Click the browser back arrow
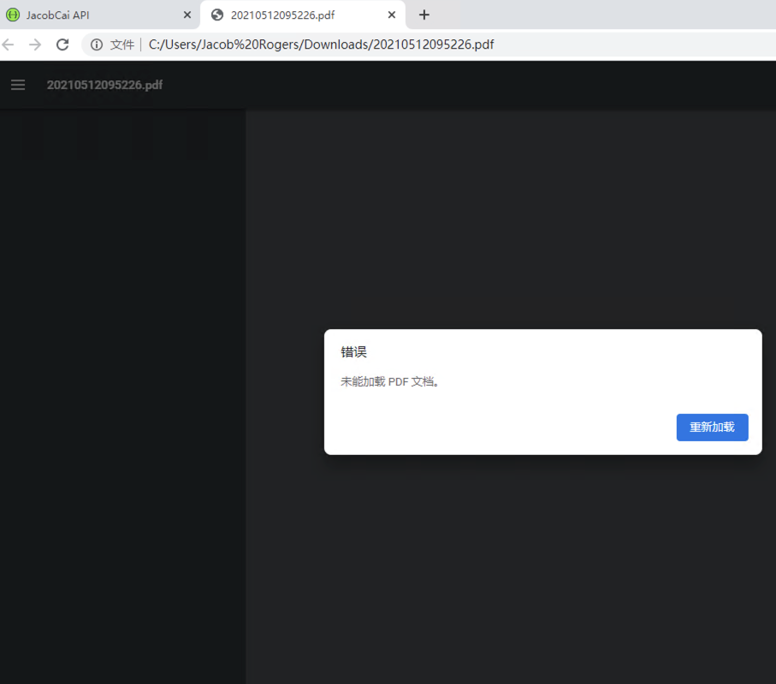The height and width of the screenshot is (684, 776). (9, 44)
